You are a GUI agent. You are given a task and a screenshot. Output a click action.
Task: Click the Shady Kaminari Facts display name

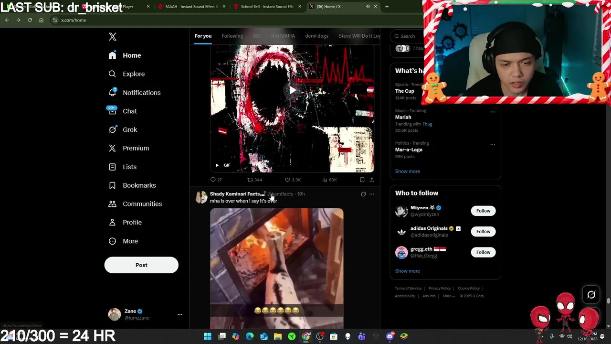[235, 194]
